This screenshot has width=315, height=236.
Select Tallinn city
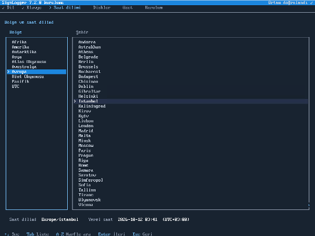191,190
